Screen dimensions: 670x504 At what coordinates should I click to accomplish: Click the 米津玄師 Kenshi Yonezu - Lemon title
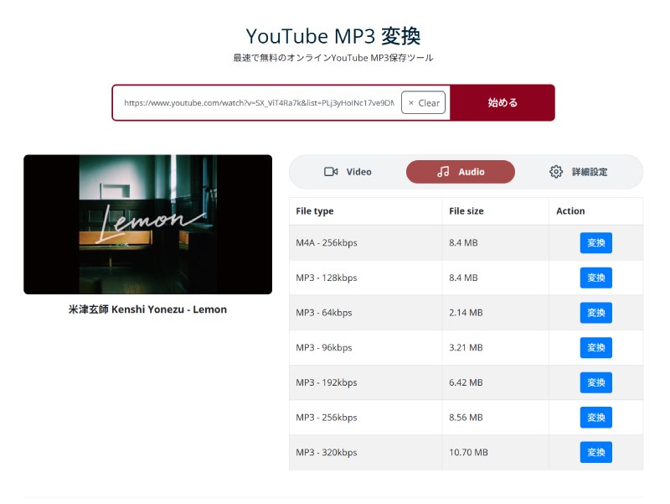click(148, 309)
